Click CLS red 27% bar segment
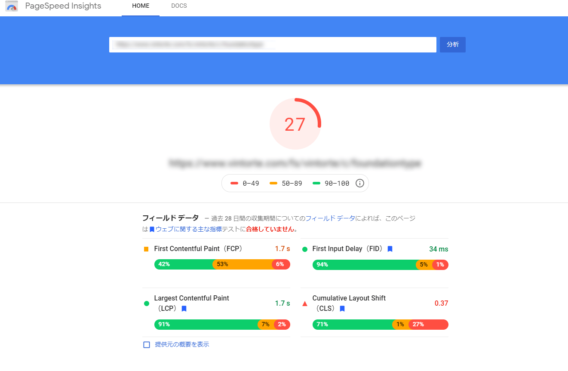This screenshot has height=371, width=568. (x=428, y=325)
